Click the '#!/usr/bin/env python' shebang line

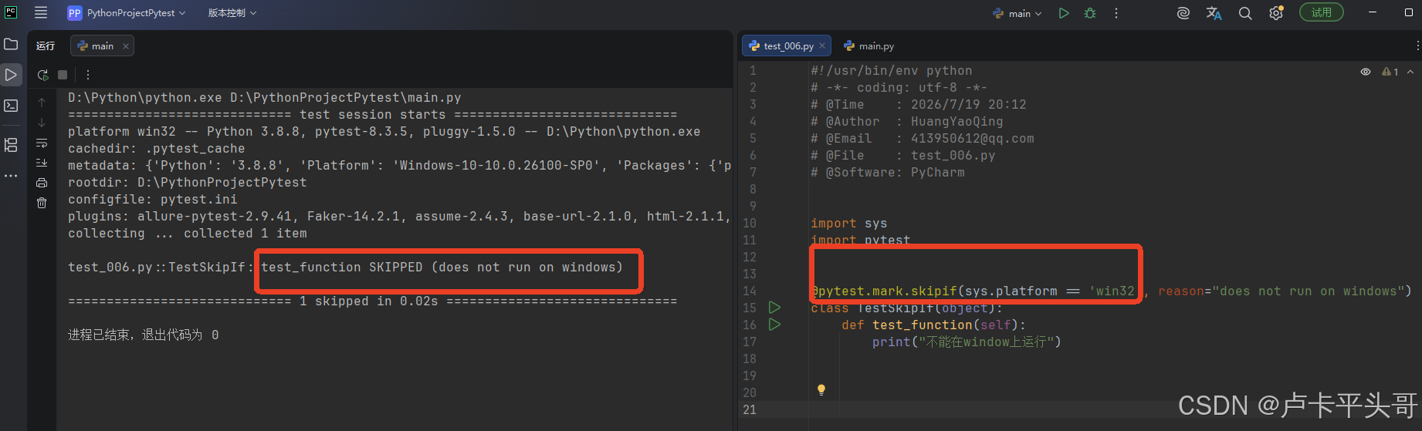tap(892, 71)
